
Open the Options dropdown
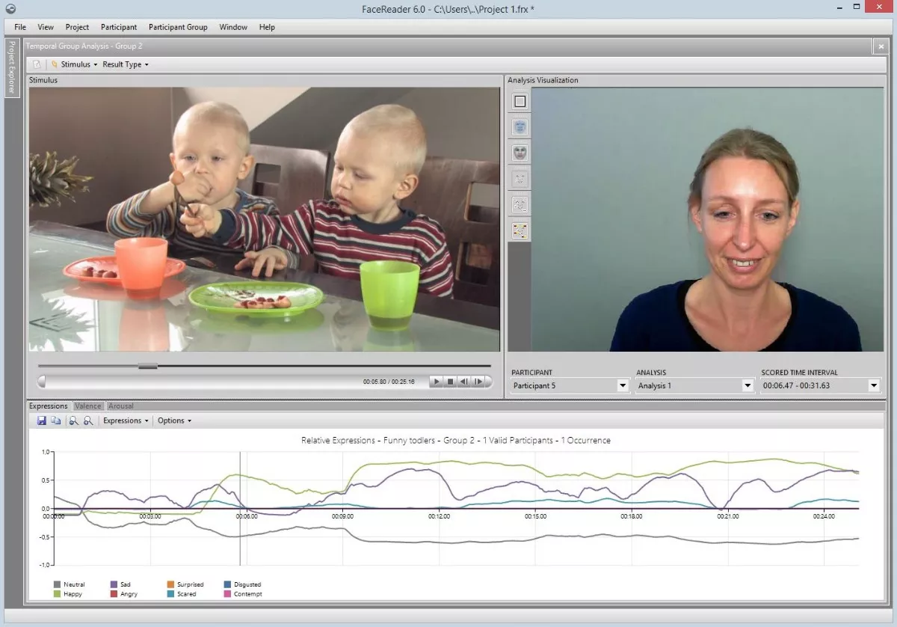point(174,420)
